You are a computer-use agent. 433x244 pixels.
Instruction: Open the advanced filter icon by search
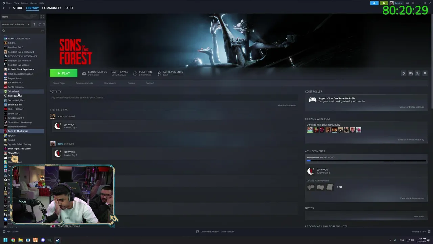pyautogui.click(x=42, y=31)
